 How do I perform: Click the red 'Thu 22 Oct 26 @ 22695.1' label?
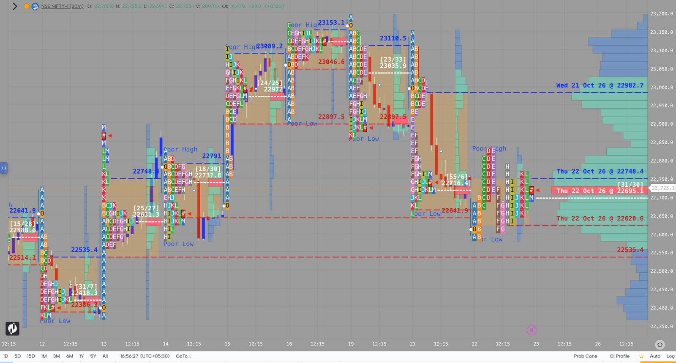click(600, 191)
